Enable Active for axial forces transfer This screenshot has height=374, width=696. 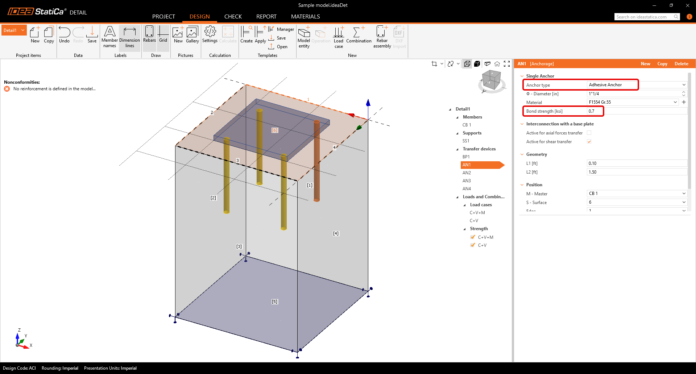click(589, 133)
